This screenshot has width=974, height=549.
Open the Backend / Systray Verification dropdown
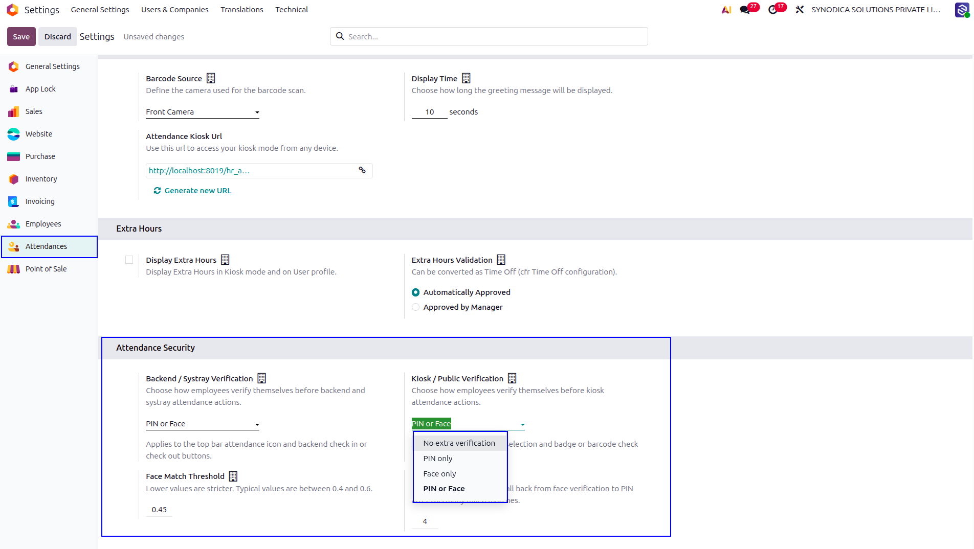pyautogui.click(x=203, y=424)
